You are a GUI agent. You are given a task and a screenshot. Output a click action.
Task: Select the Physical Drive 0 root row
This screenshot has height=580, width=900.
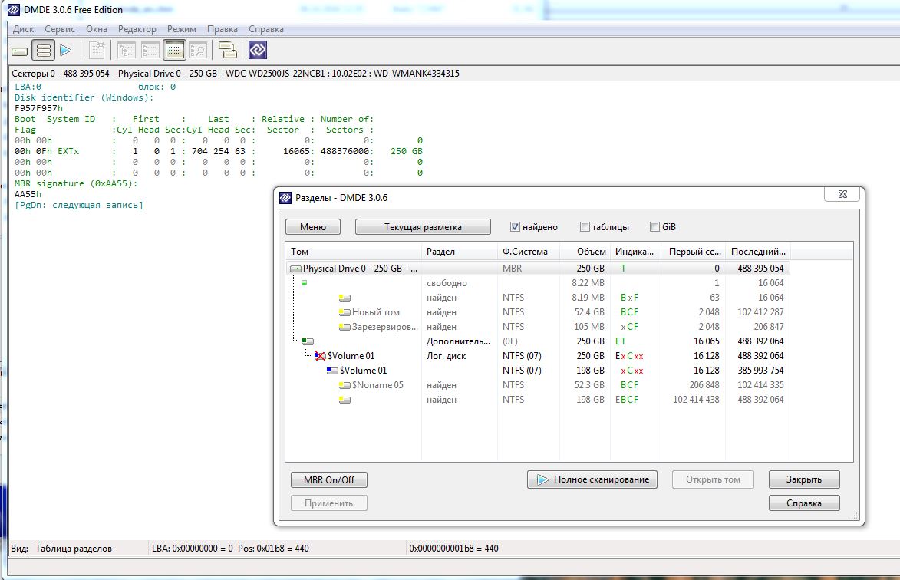[359, 269]
